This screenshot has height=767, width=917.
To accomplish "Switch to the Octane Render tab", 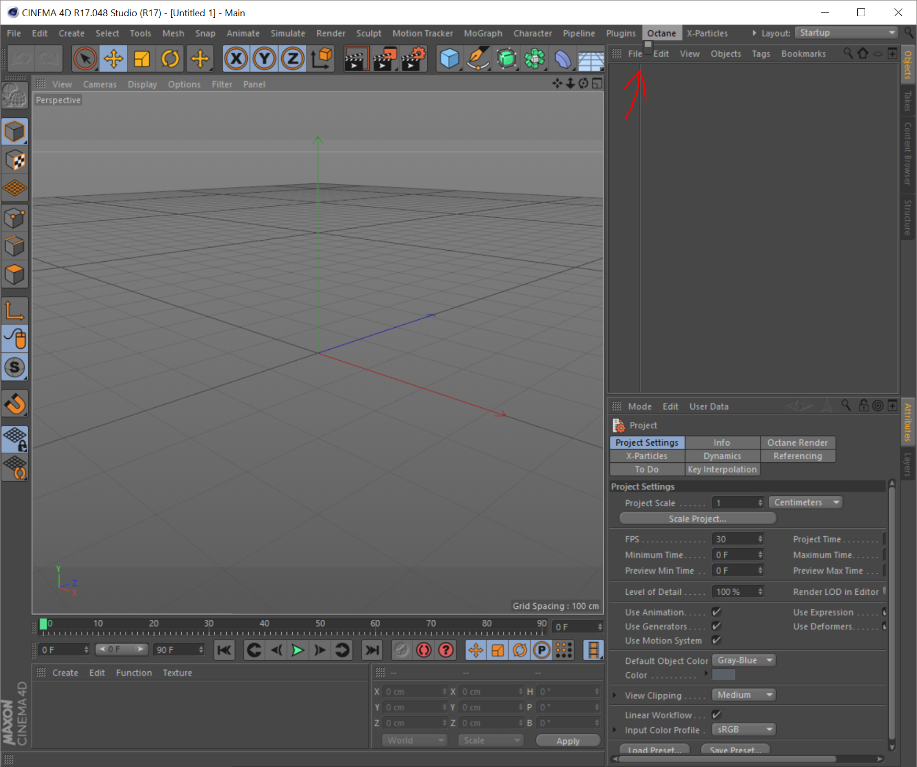I will pos(798,442).
